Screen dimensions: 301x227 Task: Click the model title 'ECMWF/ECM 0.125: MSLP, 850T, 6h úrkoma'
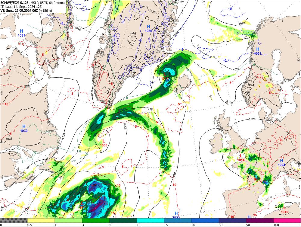point(33,3)
